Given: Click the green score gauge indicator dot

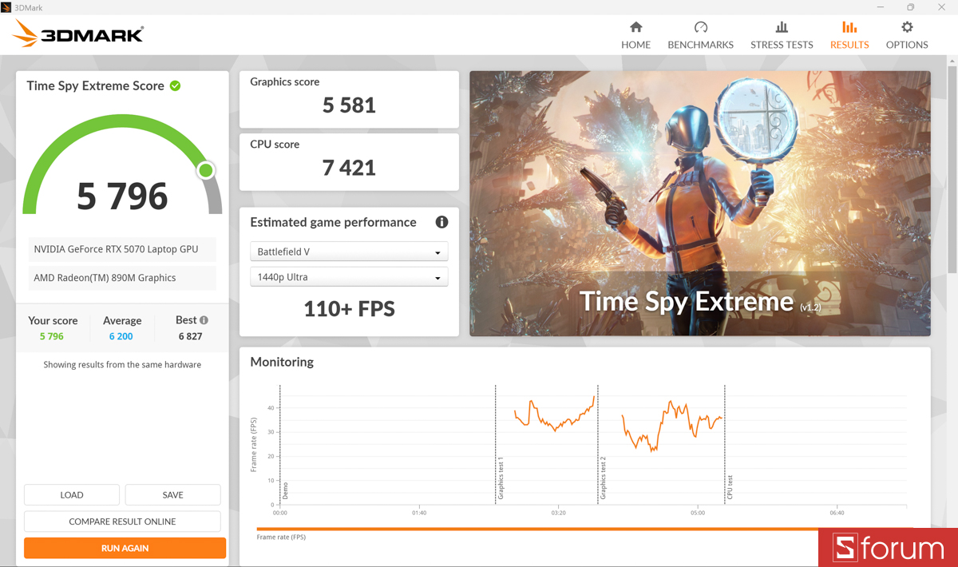Looking at the screenshot, I should [x=206, y=170].
